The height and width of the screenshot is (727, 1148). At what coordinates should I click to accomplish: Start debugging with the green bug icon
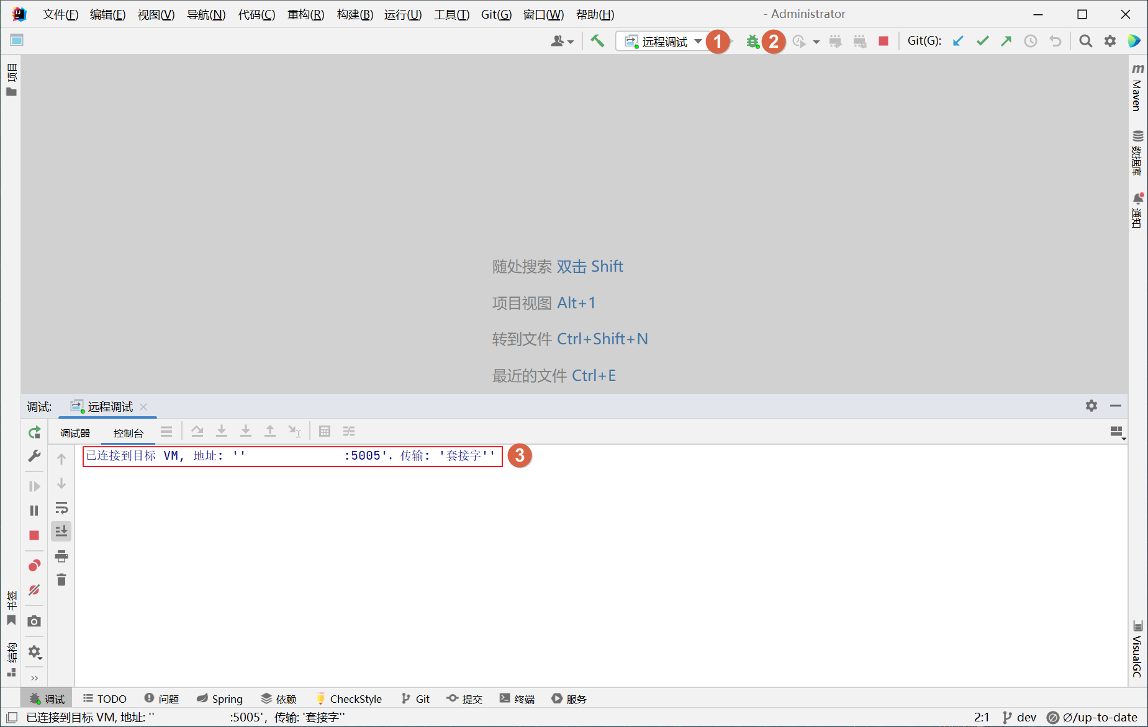(x=753, y=42)
